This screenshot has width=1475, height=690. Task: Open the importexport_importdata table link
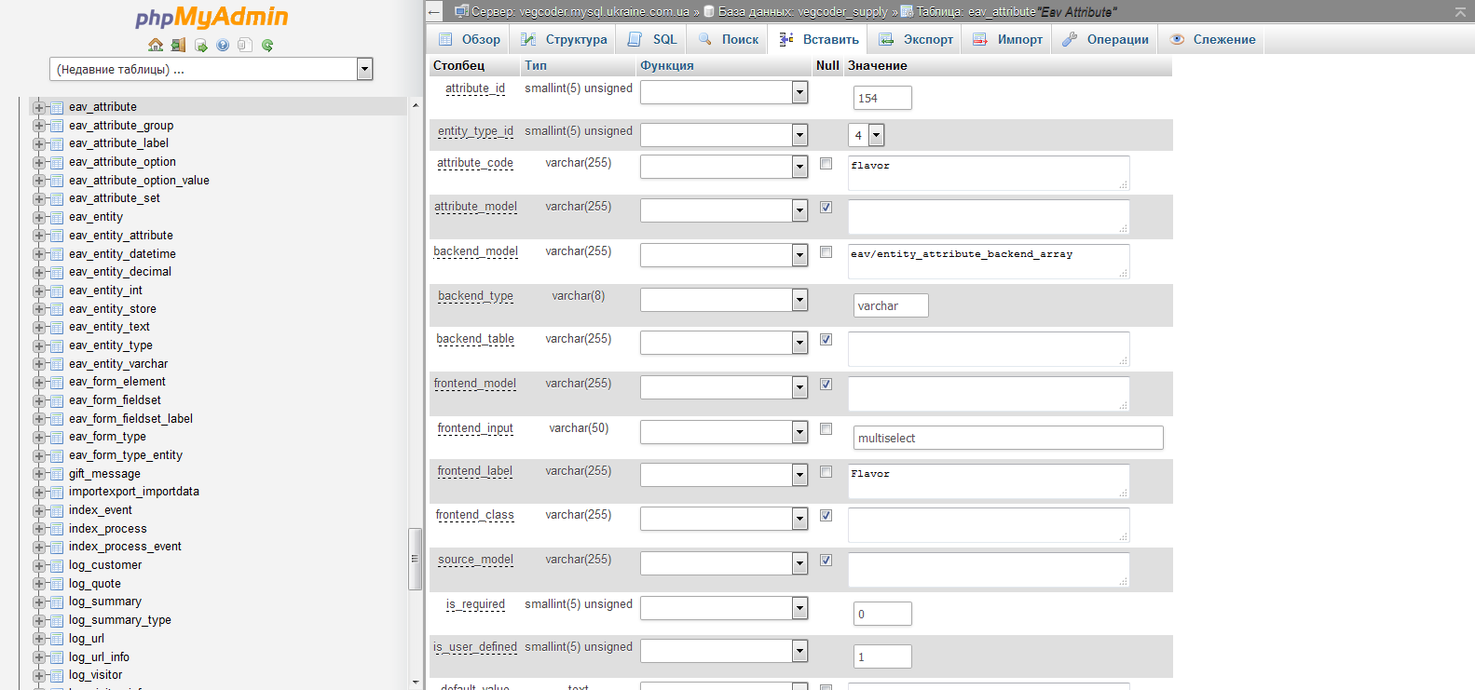[x=134, y=492]
